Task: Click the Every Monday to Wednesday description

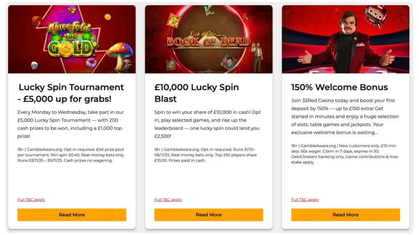Action: pos(71,124)
